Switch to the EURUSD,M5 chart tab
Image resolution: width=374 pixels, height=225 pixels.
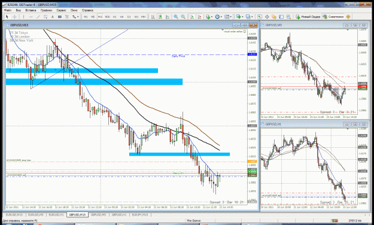(x=35, y=215)
